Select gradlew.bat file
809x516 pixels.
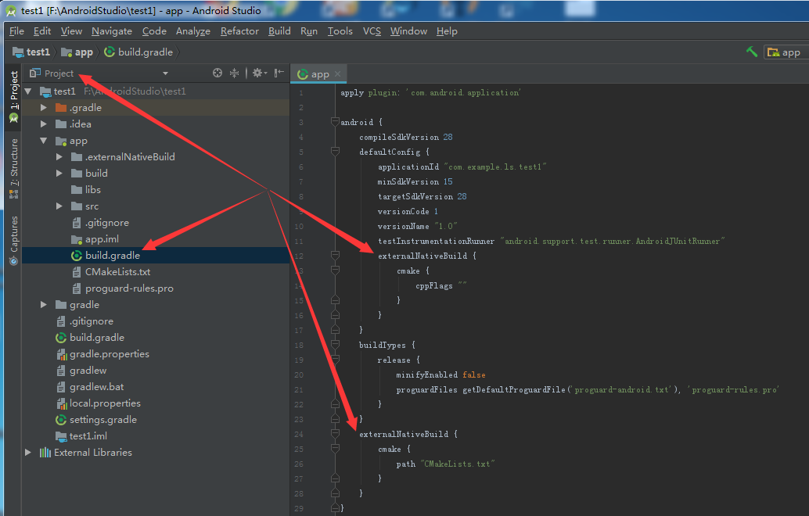(x=96, y=387)
